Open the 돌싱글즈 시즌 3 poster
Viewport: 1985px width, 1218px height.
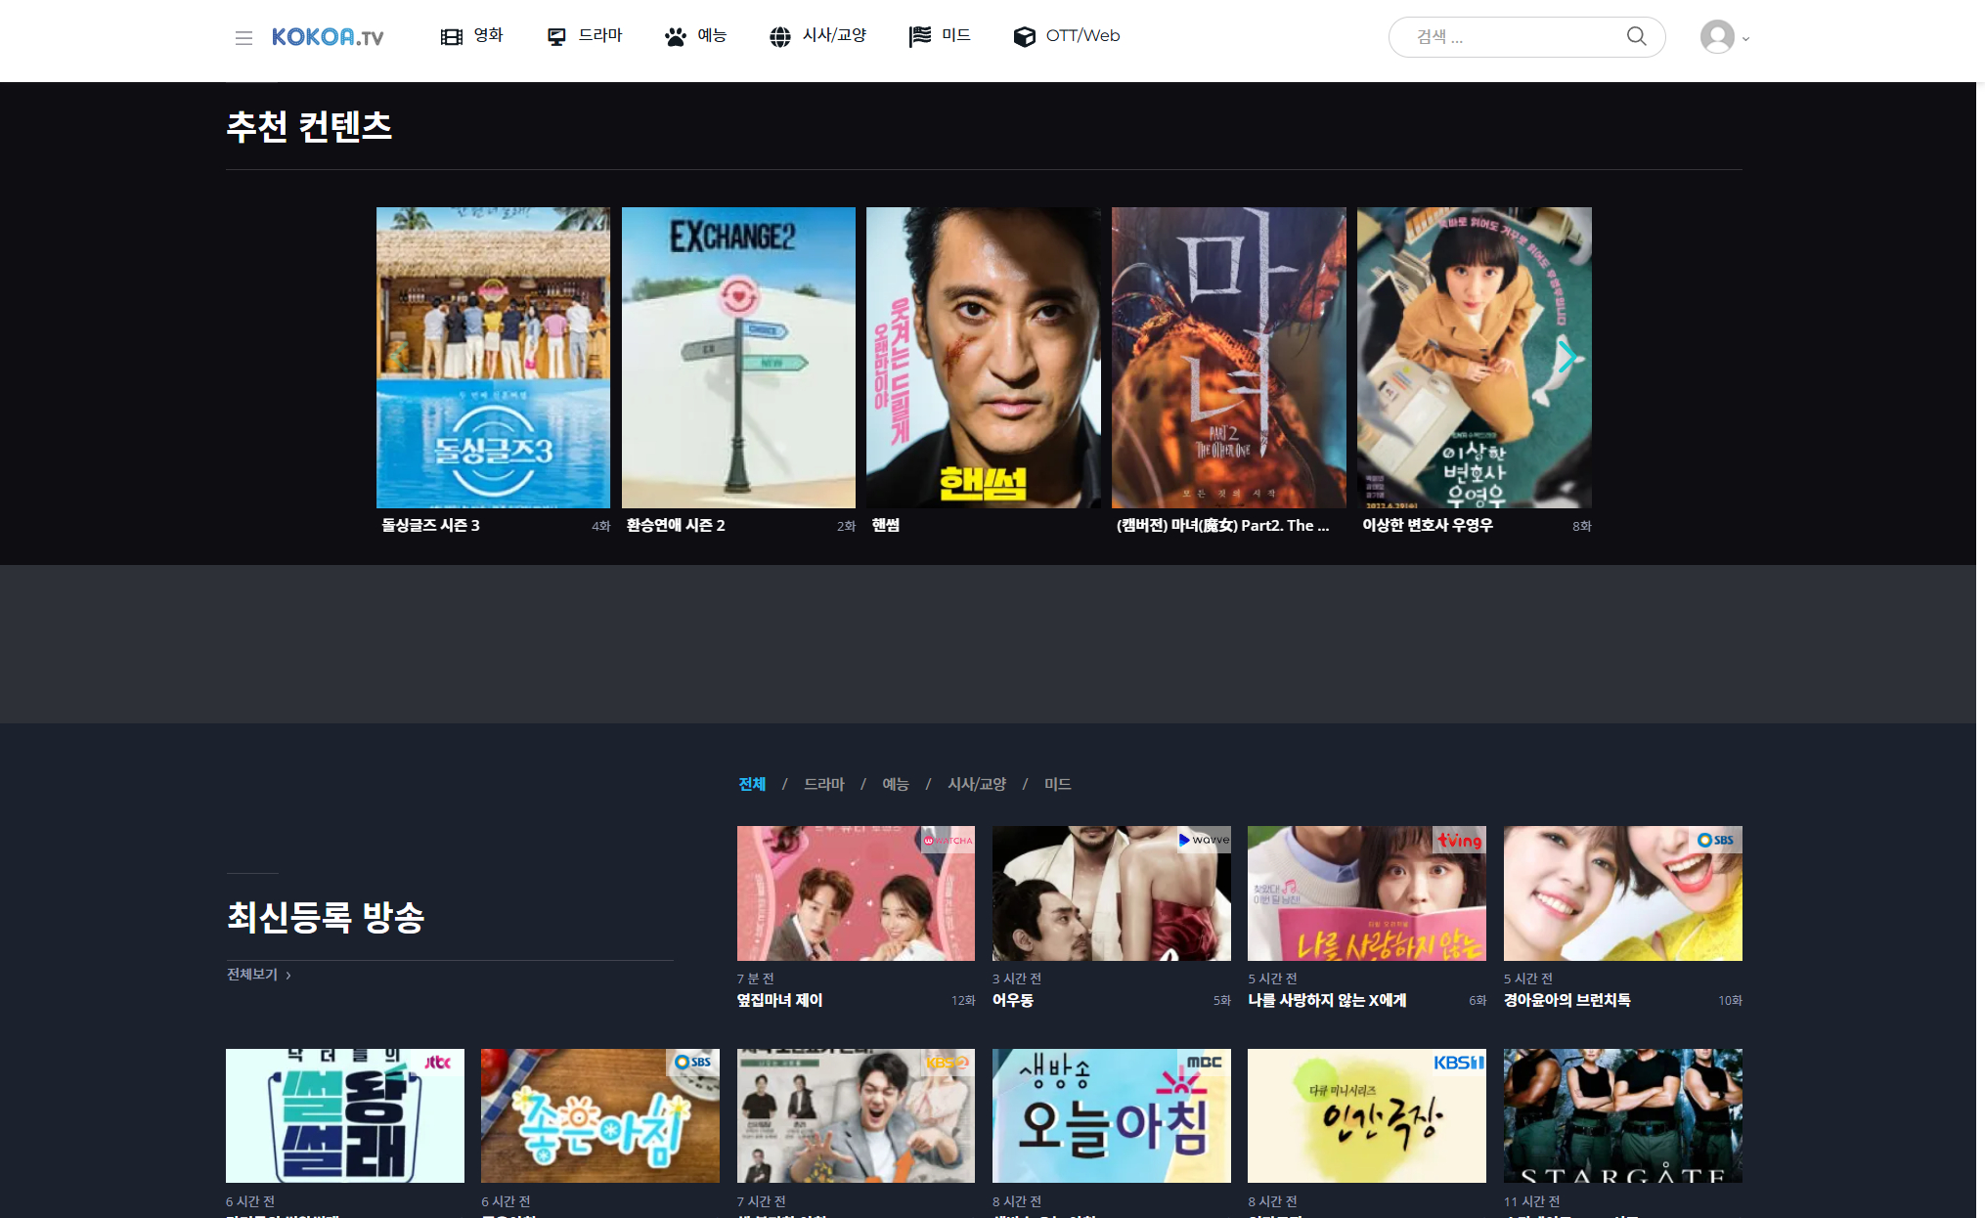pyautogui.click(x=493, y=358)
